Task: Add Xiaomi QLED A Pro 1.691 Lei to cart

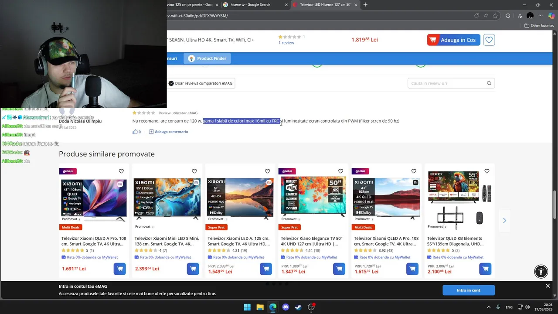Action: 120,269
